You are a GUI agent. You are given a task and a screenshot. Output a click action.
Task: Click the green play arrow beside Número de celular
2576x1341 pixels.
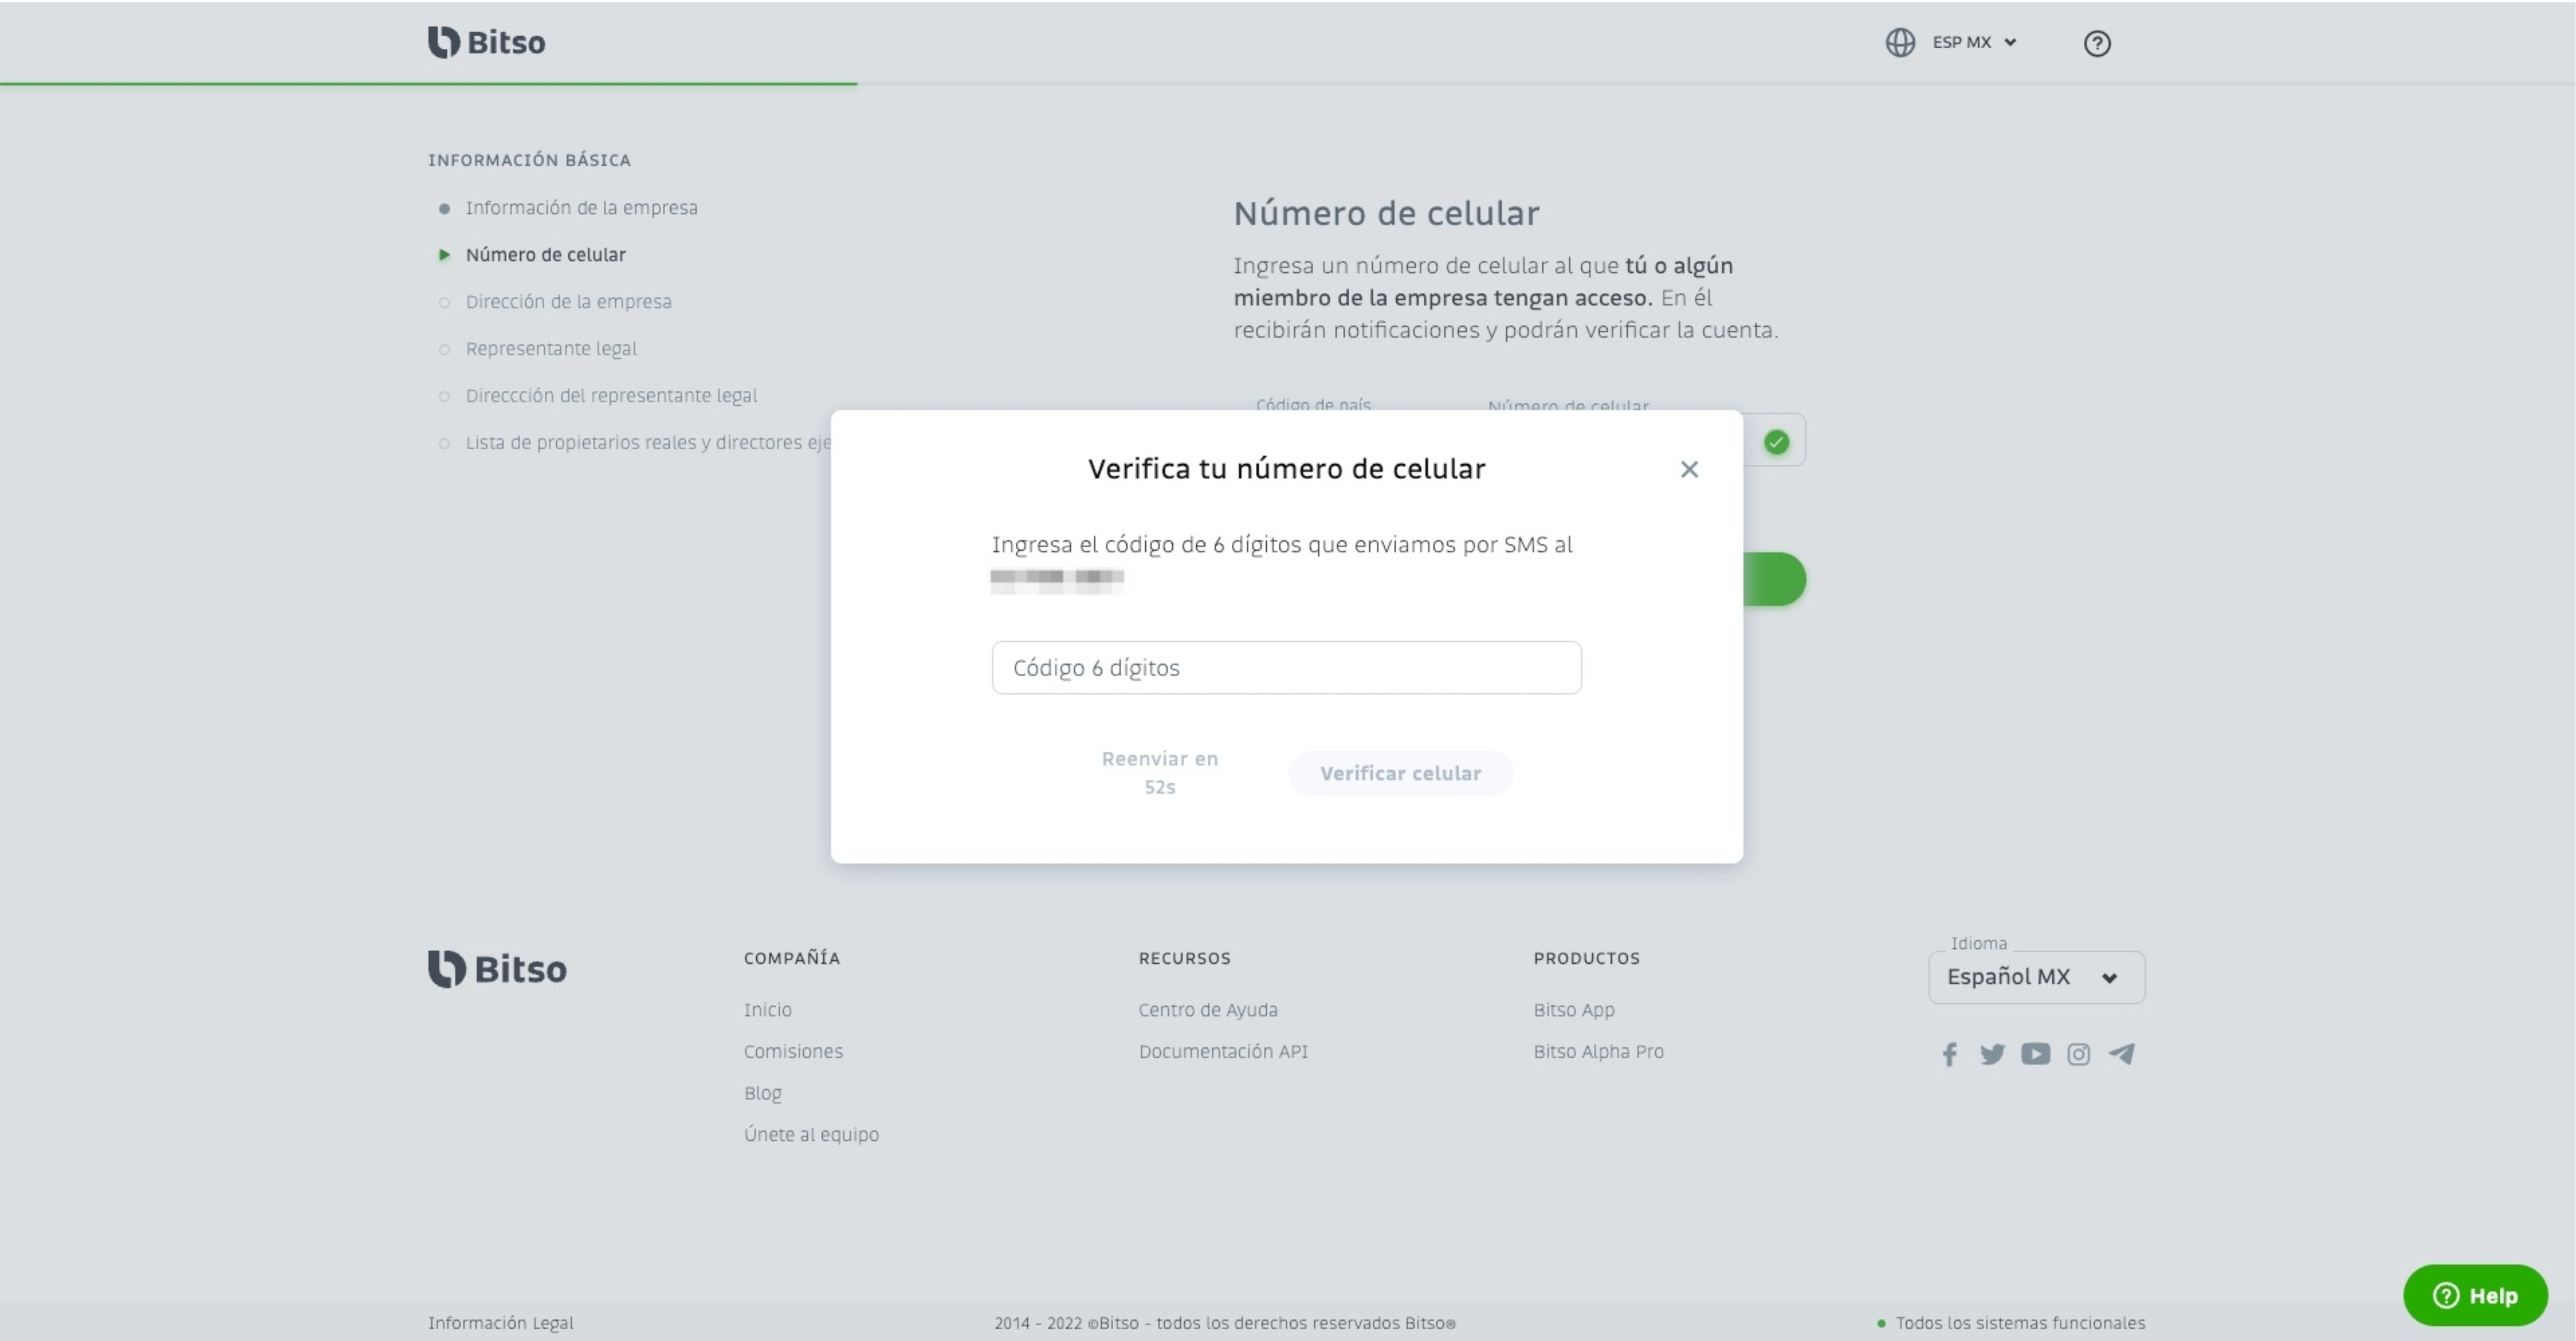(444, 255)
